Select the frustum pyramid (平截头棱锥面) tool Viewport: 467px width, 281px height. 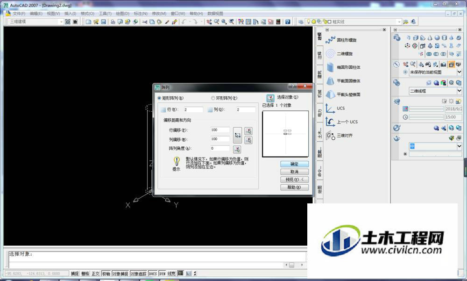point(343,94)
